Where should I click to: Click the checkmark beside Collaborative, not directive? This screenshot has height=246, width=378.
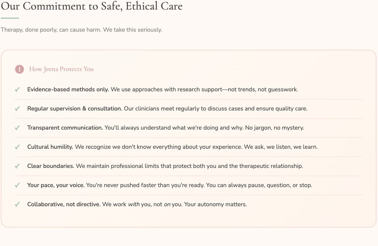click(17, 204)
